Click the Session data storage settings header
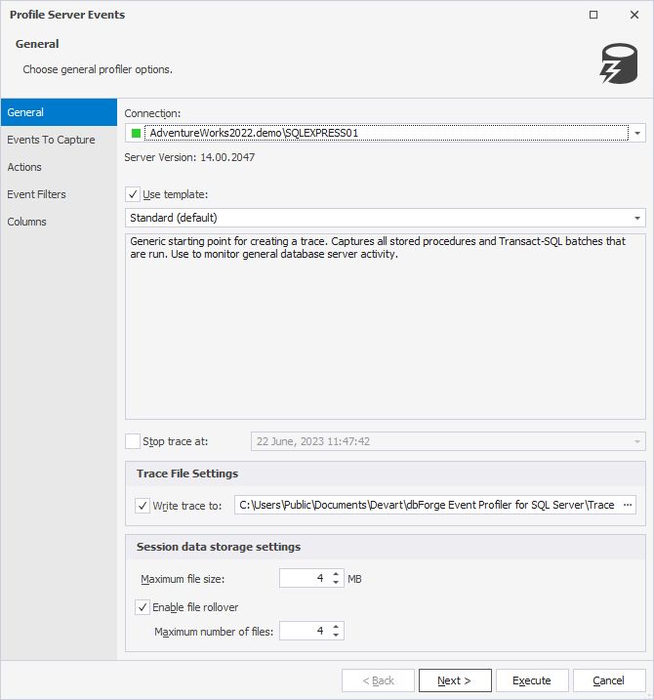Screen dimensions: 654x700 pyautogui.click(x=219, y=547)
